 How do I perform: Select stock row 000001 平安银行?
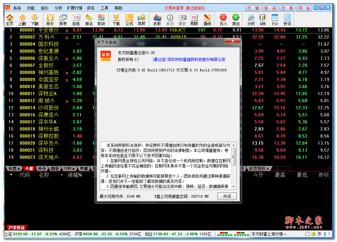168,30
